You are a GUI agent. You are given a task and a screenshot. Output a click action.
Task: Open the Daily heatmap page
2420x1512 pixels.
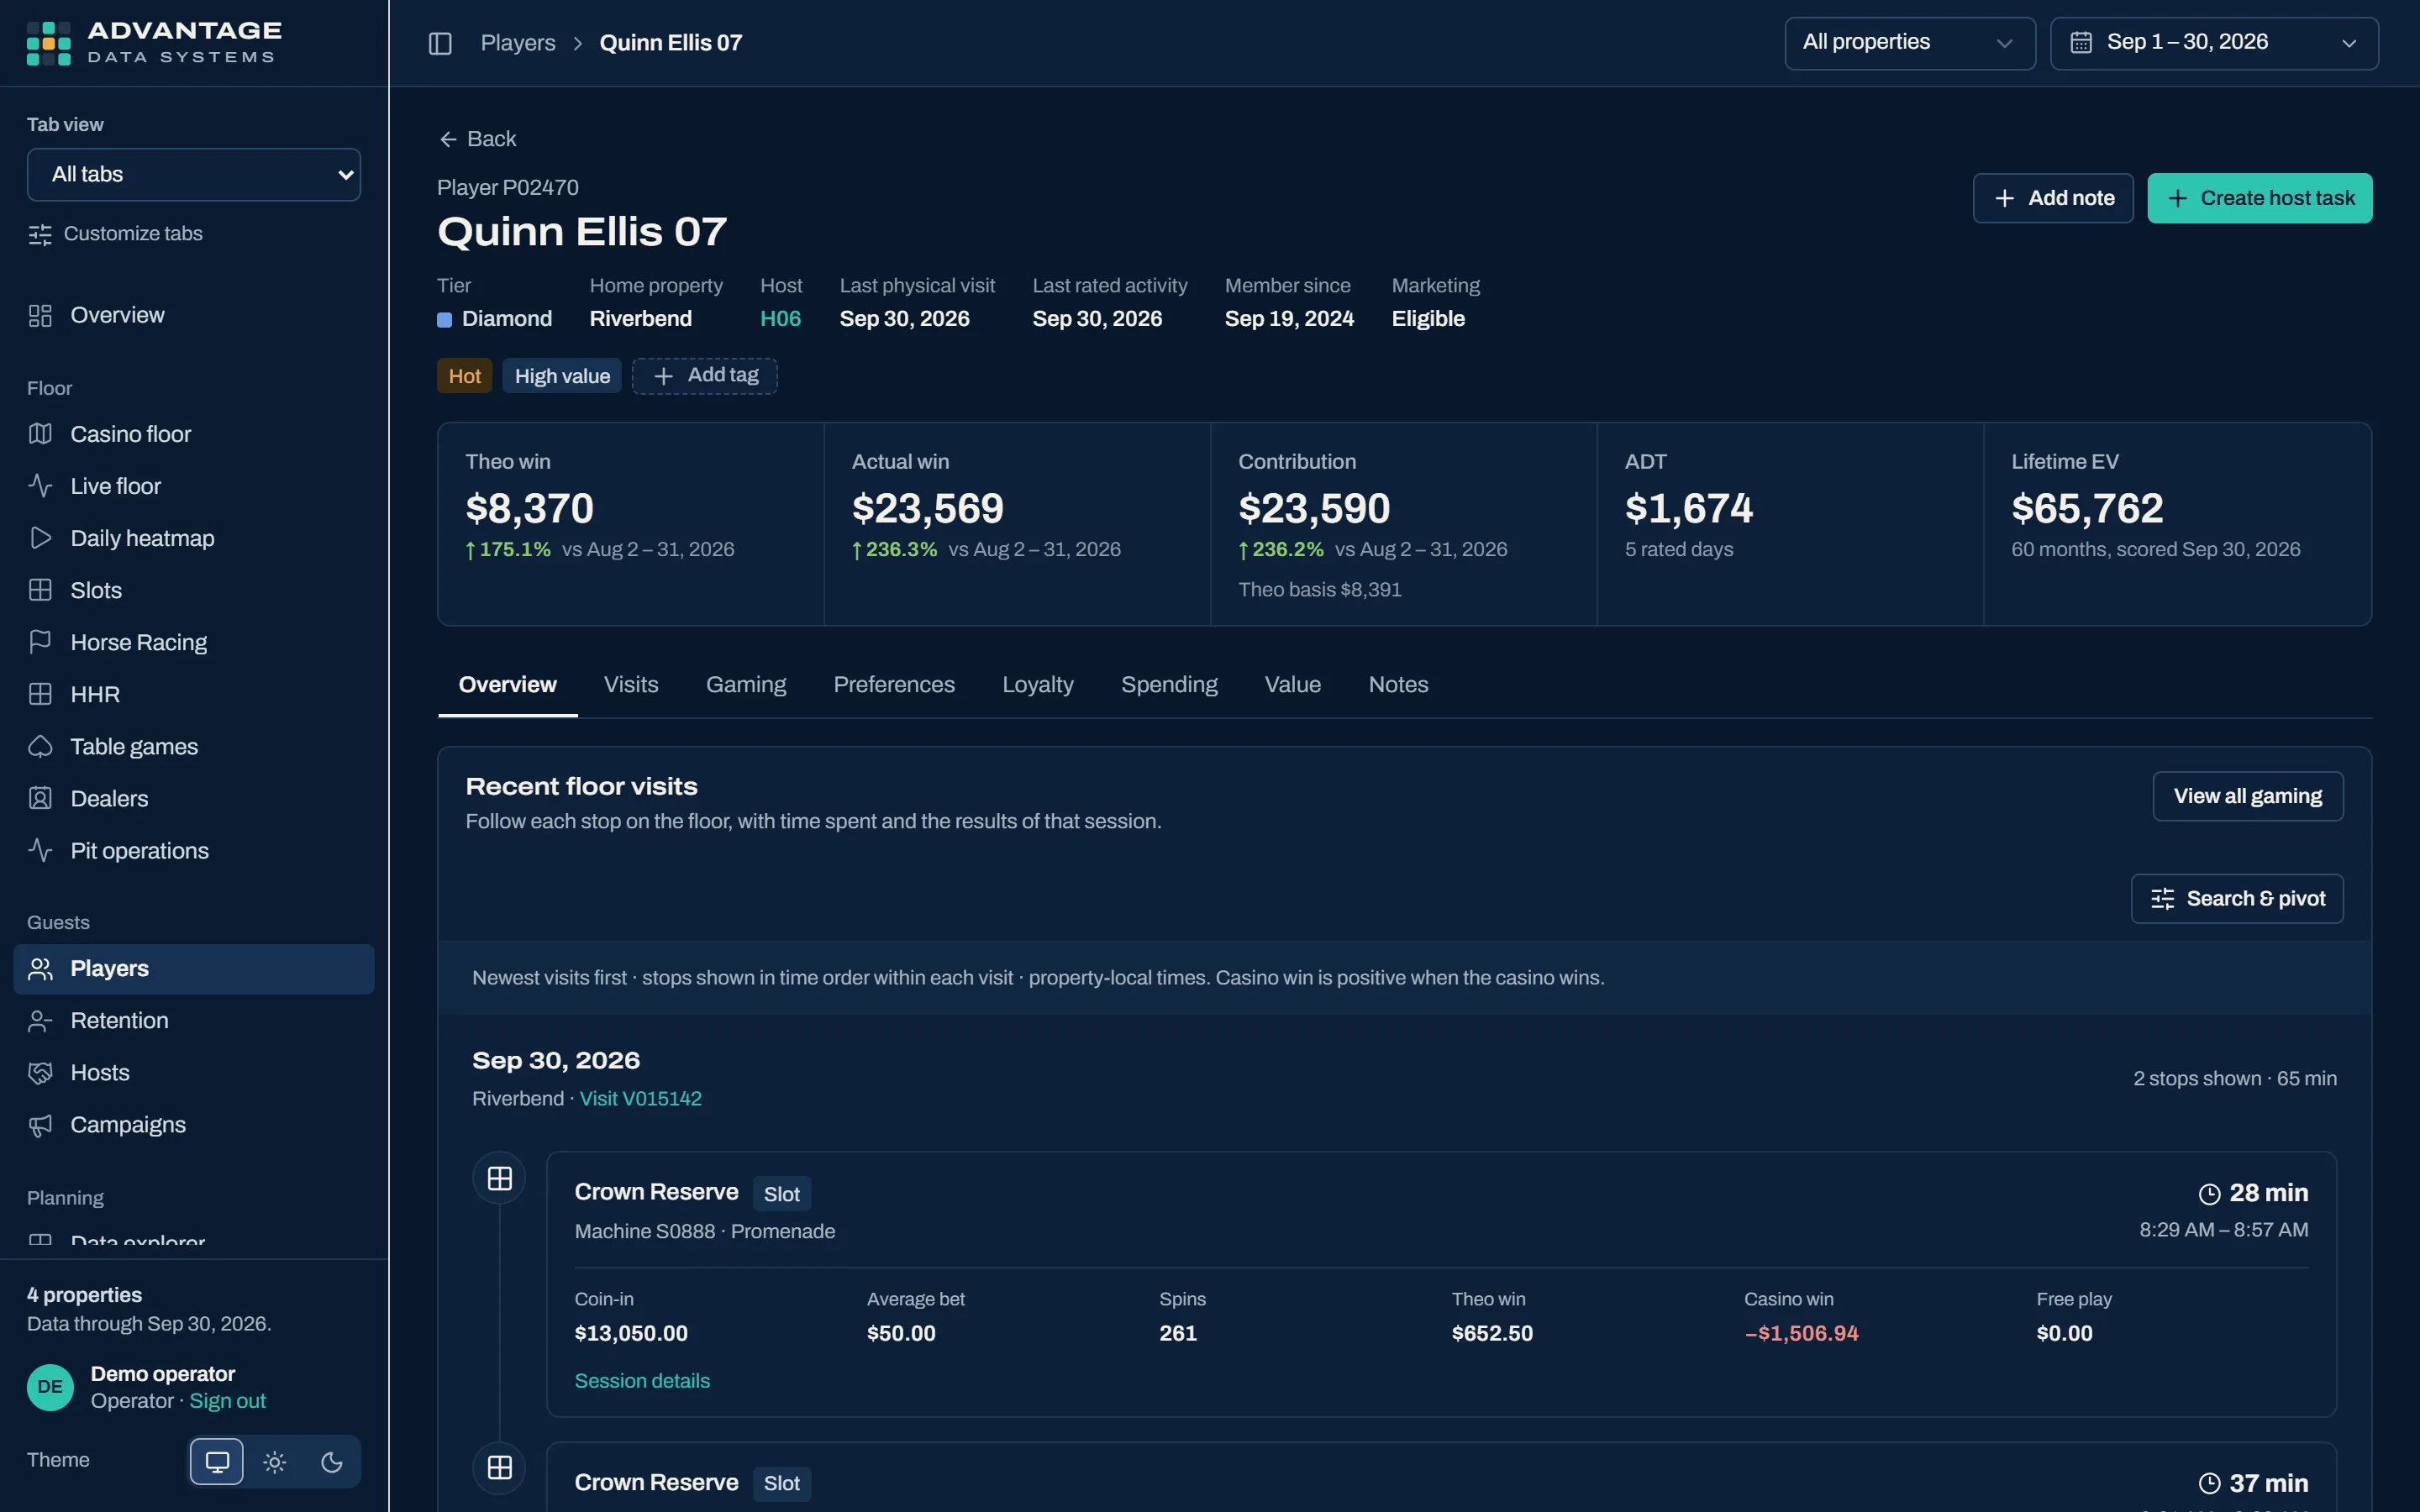194,538
